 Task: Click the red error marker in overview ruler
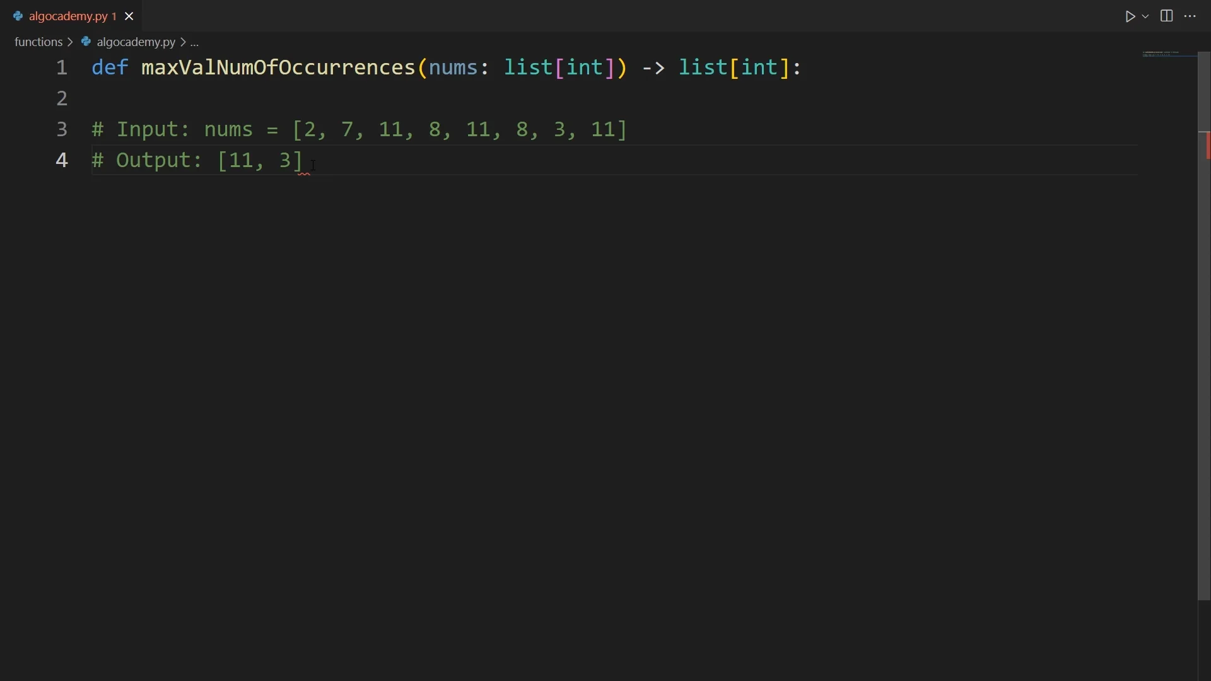pyautogui.click(x=1208, y=146)
